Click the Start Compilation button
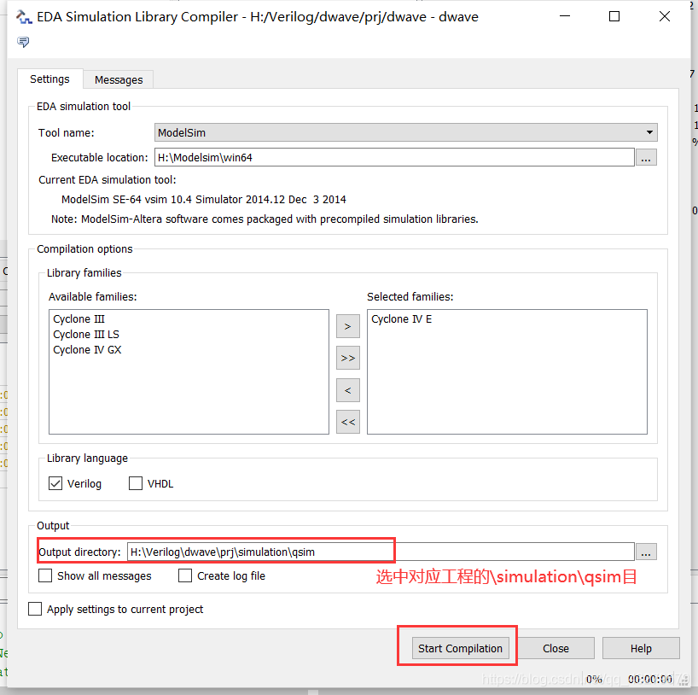The width and height of the screenshot is (698, 695). [x=460, y=648]
